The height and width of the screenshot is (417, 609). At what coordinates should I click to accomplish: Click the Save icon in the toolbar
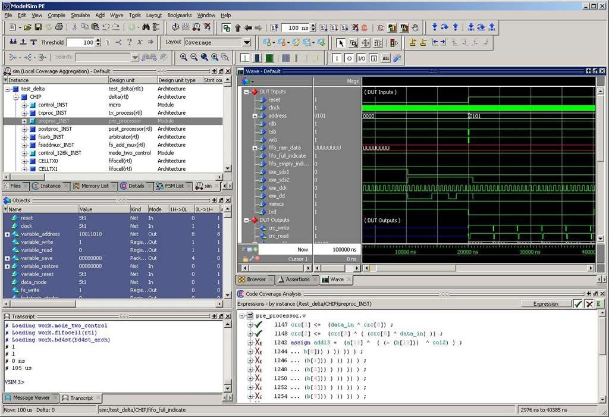38,27
